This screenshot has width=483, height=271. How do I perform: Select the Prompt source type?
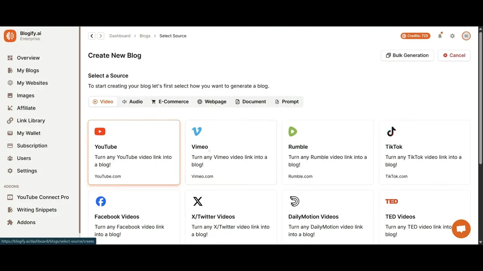pos(287,101)
